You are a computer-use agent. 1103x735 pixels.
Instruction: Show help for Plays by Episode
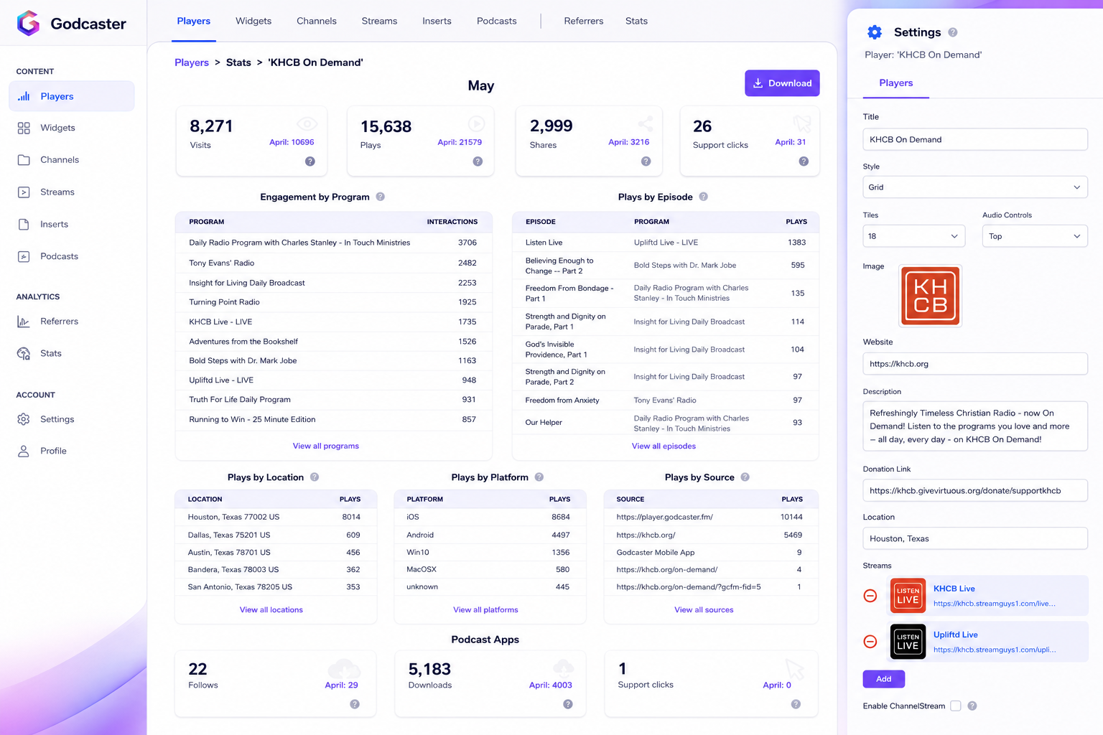click(x=704, y=197)
